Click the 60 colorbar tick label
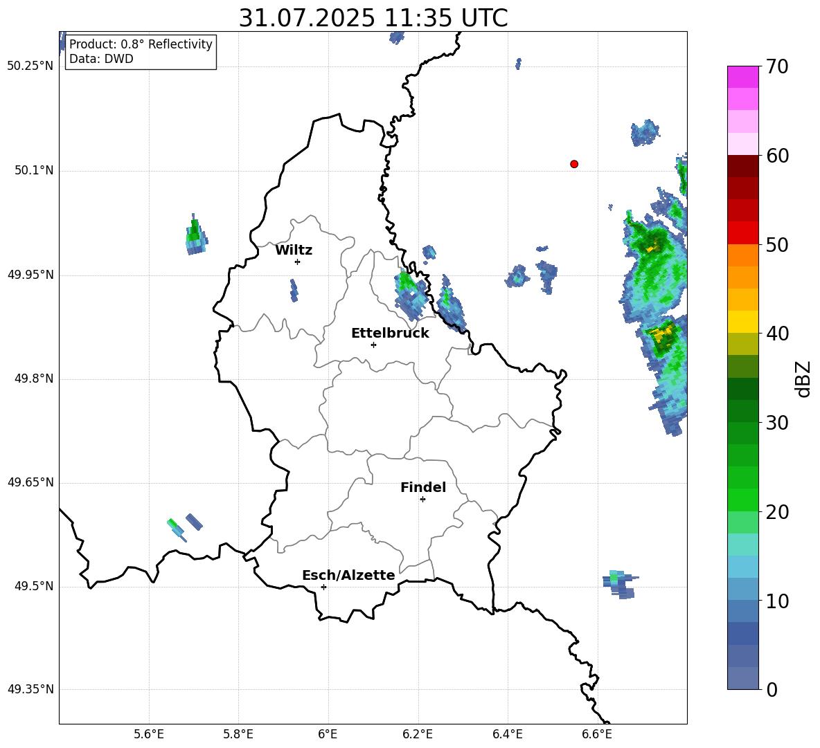The height and width of the screenshot is (748, 820). tap(776, 156)
